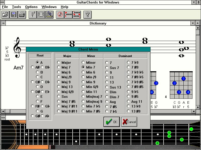Select the Sus 13 chord option
This screenshot has height=150, width=201.
click(x=113, y=87)
